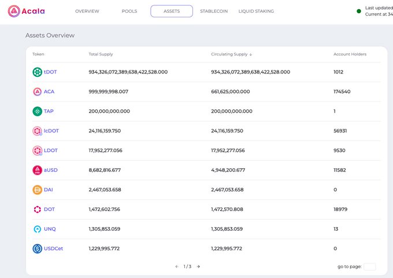The image size is (393, 278).
Task: Click page indicator 1 / 3
Action: (x=187, y=266)
